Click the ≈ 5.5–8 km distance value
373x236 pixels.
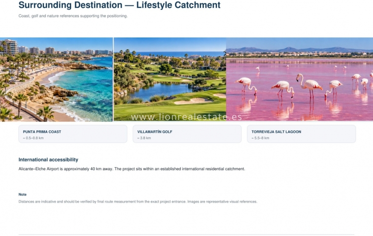pyautogui.click(x=260, y=138)
